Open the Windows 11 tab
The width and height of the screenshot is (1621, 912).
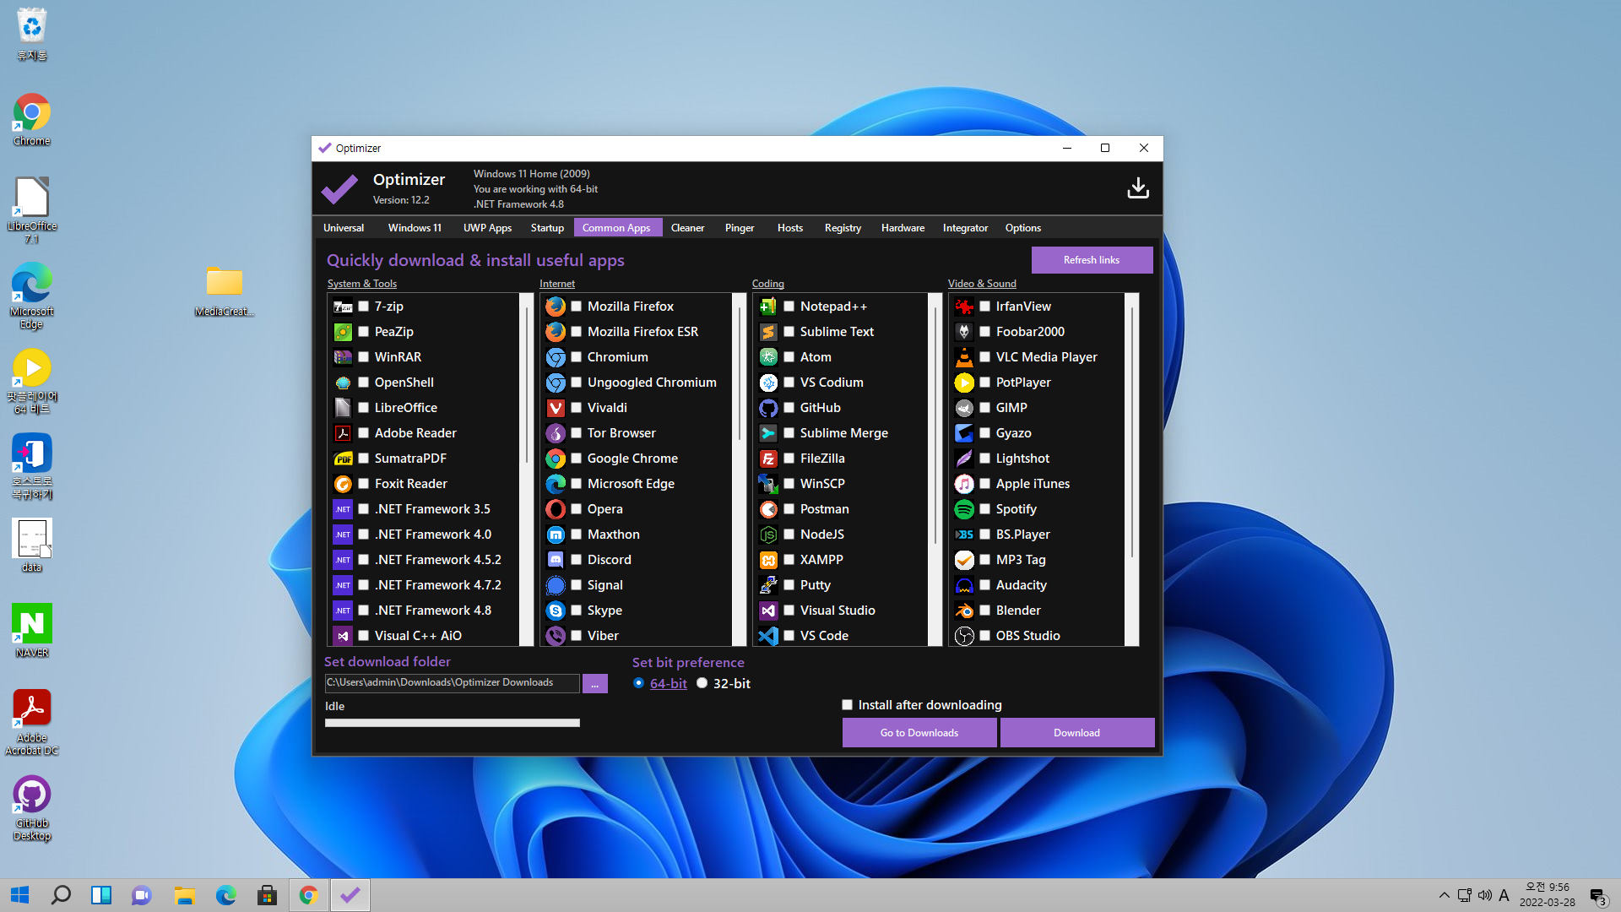click(x=415, y=228)
